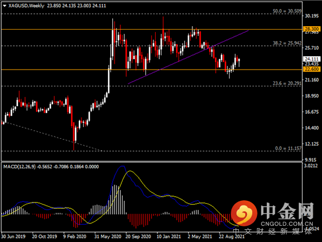
Task: Click the XAGUSD,Weekly chart title
Action: [26, 6]
